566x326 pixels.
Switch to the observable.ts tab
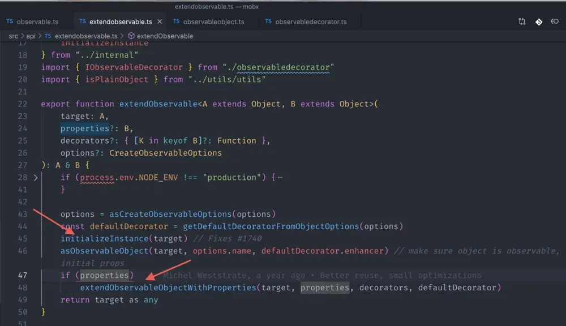tap(32, 22)
